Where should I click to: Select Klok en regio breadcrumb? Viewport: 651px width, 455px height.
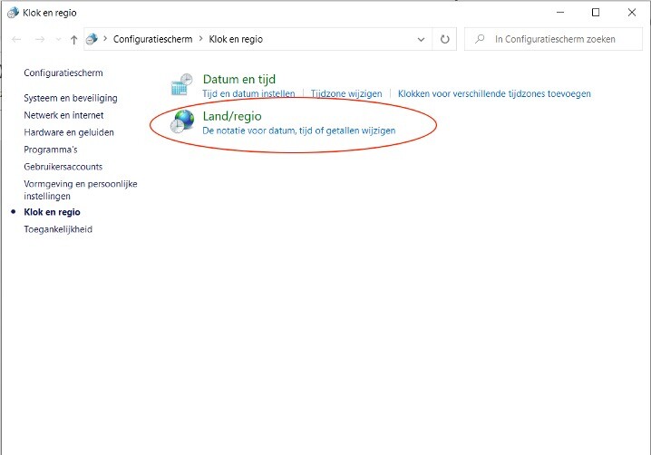tap(236, 39)
